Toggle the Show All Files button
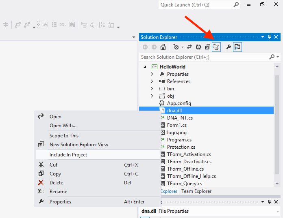The width and height of the screenshot is (283, 218). point(216,47)
